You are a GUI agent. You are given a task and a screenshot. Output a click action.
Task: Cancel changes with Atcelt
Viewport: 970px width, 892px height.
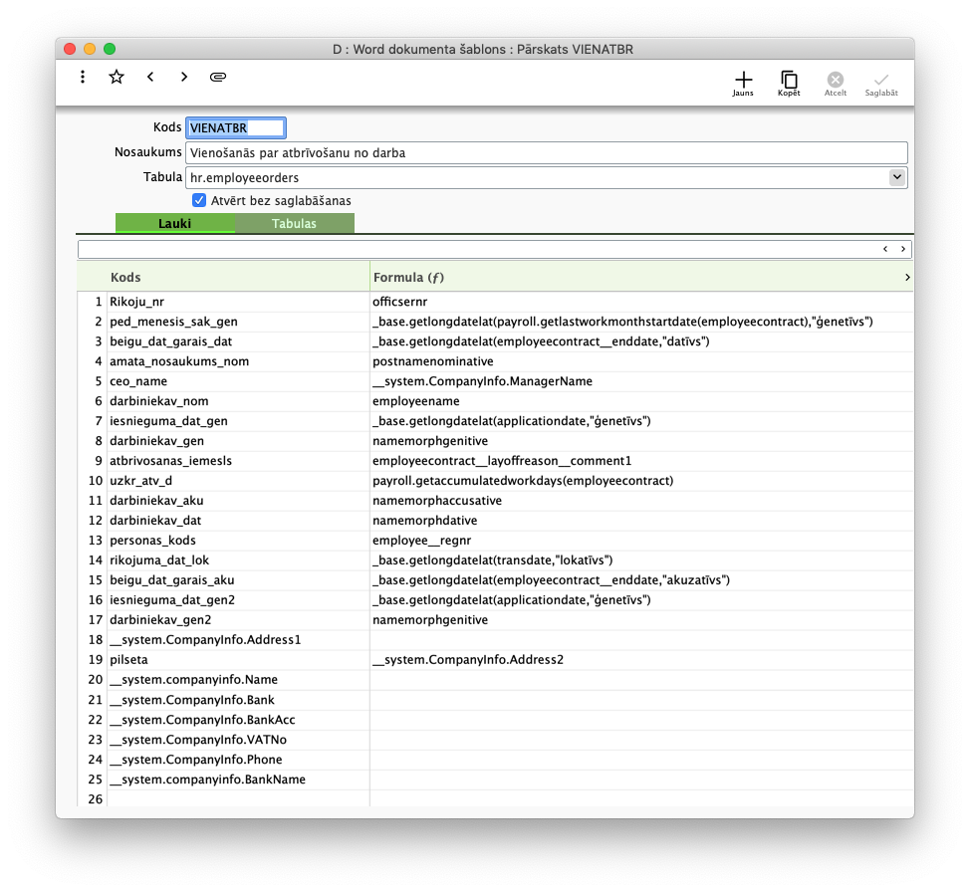point(836,84)
